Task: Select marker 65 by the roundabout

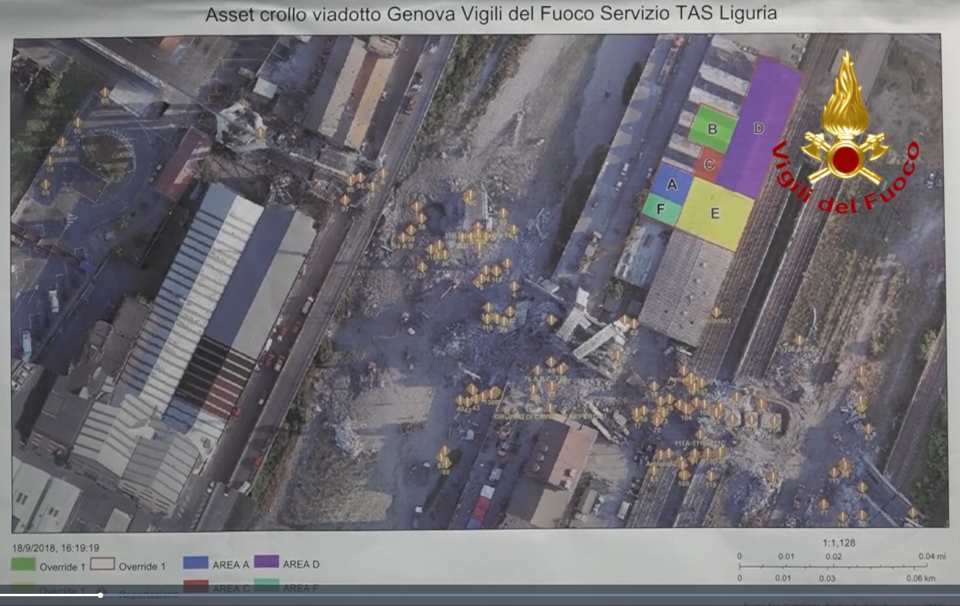Action: 104,92
